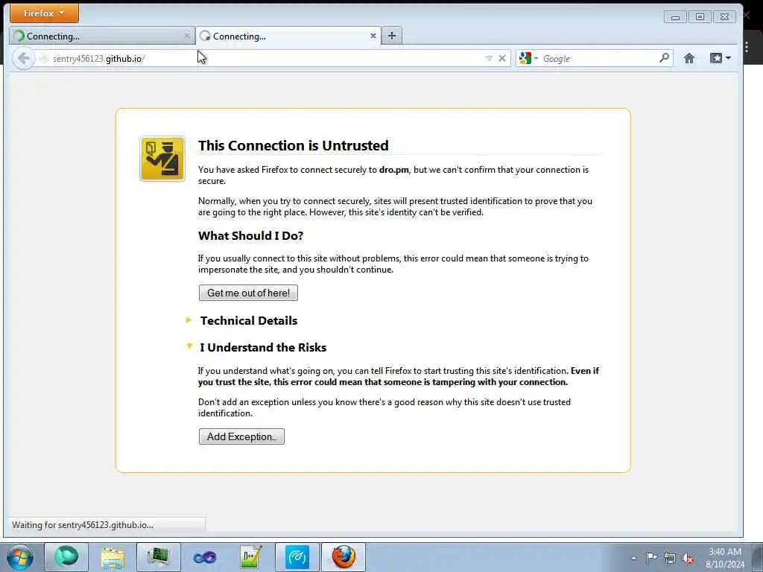Open the Google search engine selector
Viewport: 763px width, 572px height.
click(528, 58)
